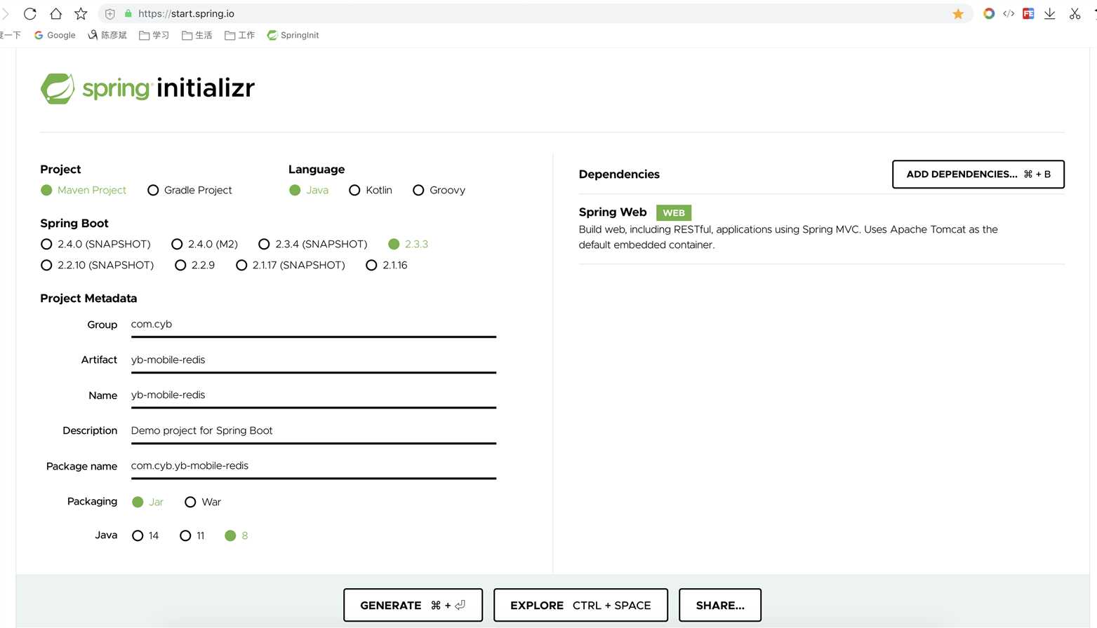Click the orange favorite star in address bar
This screenshot has width=1097, height=628.
pyautogui.click(x=958, y=14)
